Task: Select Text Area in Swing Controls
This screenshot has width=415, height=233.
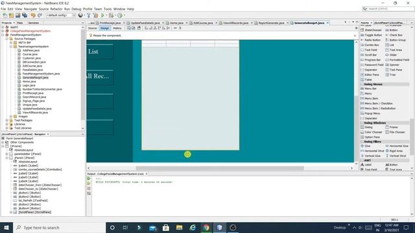Action: (x=394, y=50)
